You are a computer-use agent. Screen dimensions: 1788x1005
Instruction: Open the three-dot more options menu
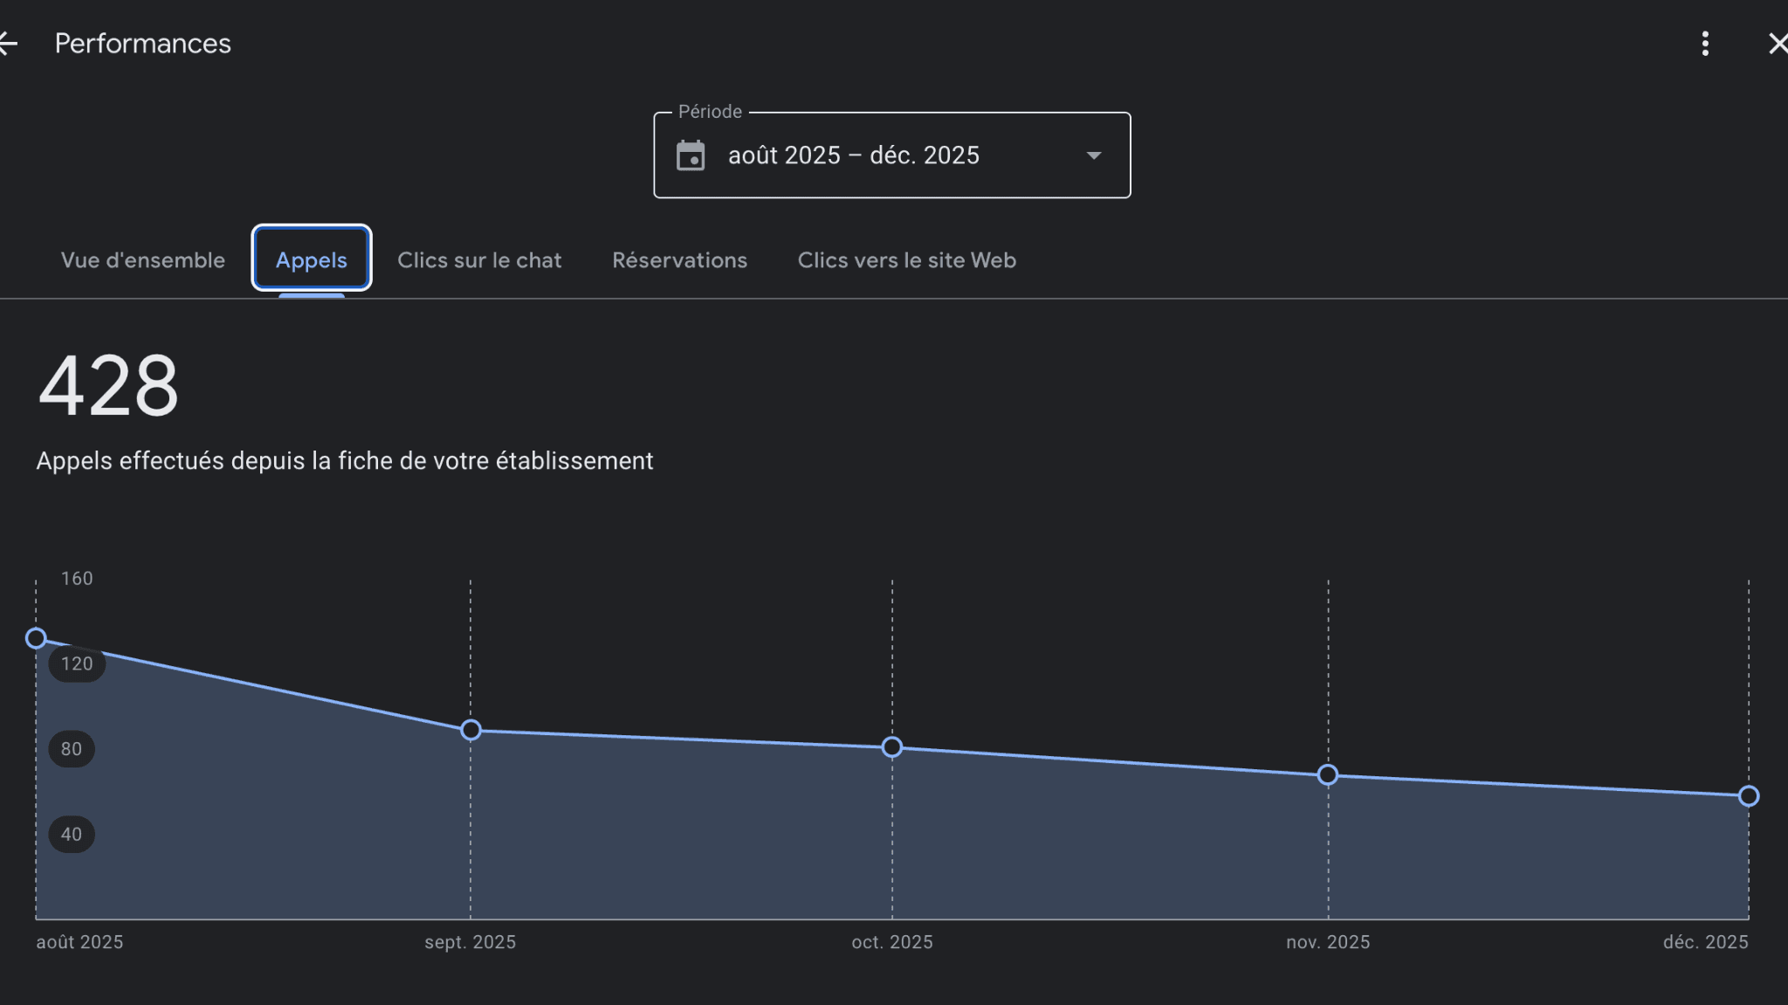[1704, 44]
